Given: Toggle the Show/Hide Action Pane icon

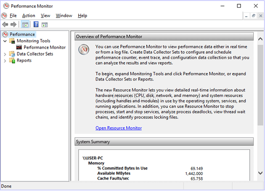Looking at the screenshot, I should point(45,25).
